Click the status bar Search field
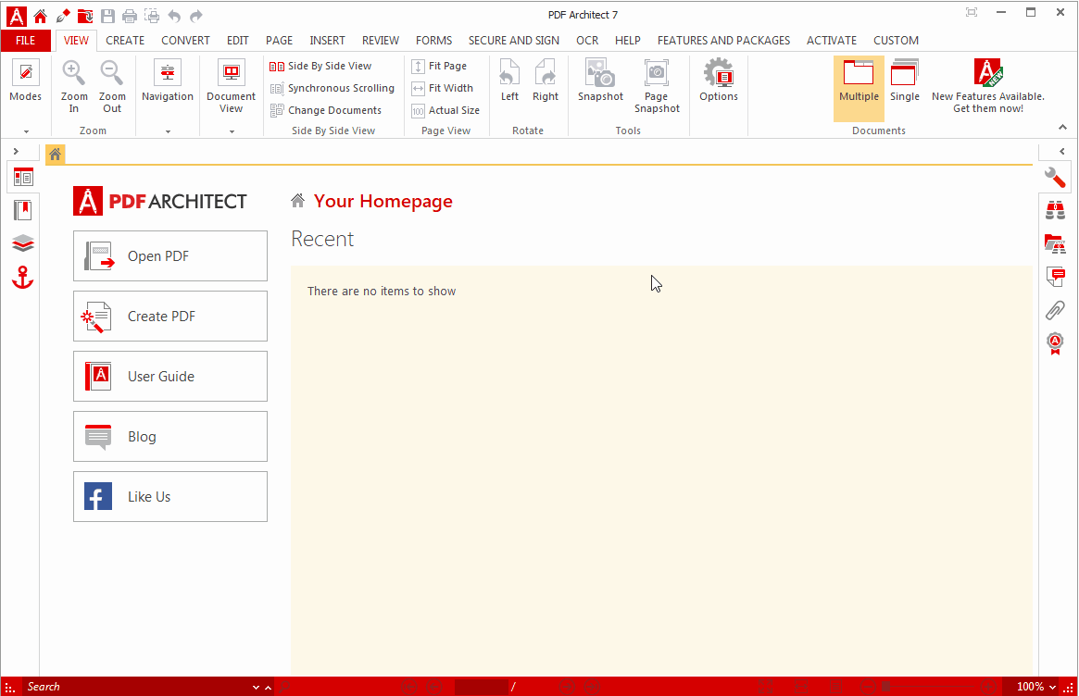This screenshot has height=696, width=1079. [136, 687]
